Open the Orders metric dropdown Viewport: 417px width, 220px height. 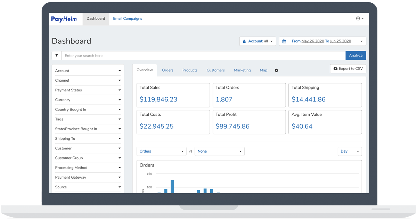[x=162, y=152]
